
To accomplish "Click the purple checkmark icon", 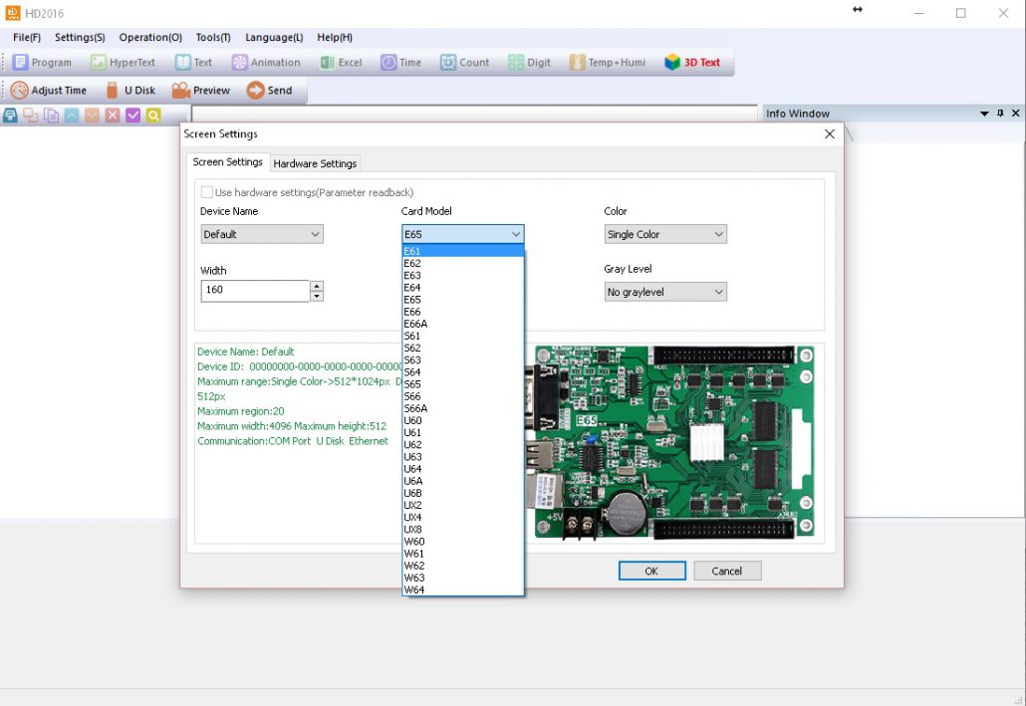I will point(132,116).
